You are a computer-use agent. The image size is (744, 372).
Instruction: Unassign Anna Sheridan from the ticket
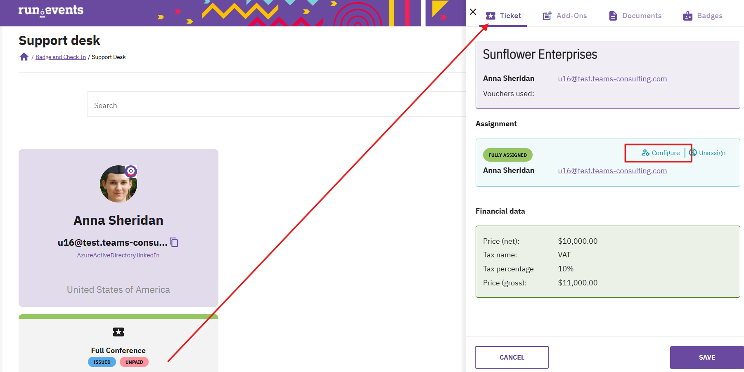tap(707, 153)
